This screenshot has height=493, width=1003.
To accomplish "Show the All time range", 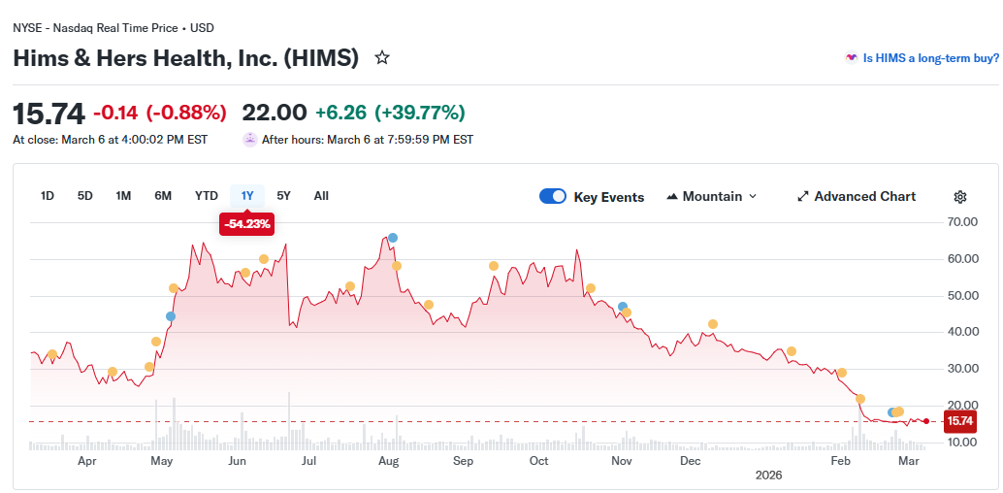I will [321, 196].
